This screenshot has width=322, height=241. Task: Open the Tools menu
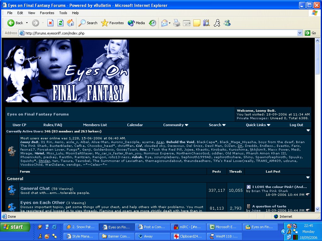point(63,13)
